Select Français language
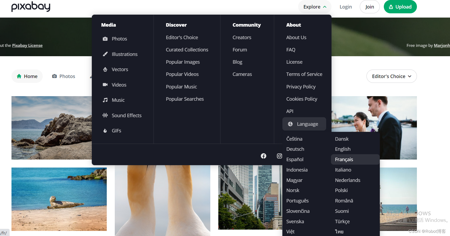This screenshot has width=450, height=236. click(x=355, y=160)
